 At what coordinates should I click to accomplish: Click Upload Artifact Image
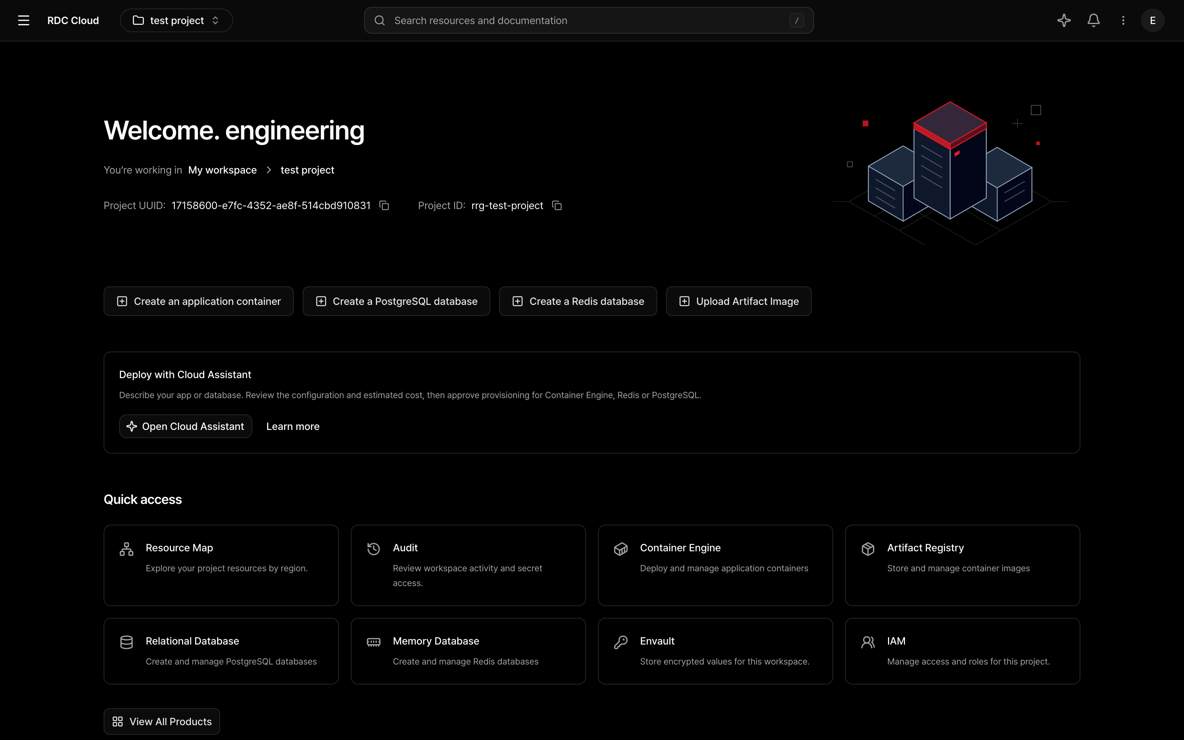point(738,302)
